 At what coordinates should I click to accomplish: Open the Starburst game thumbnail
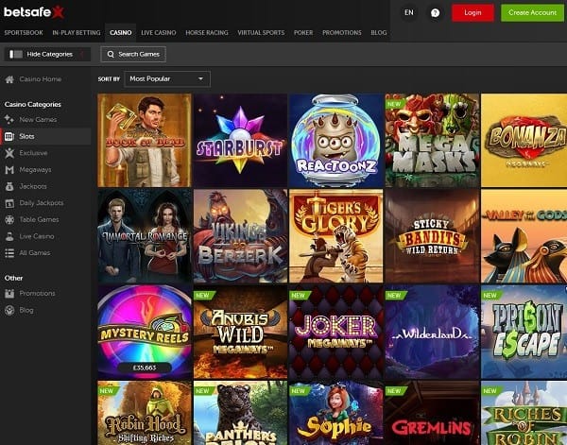click(240, 140)
